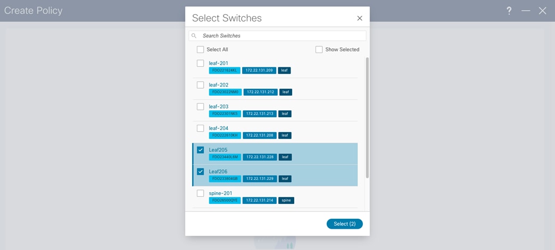Click serial tag FDO22301NK5
Viewport: 555px width, 250px height.
point(225,114)
